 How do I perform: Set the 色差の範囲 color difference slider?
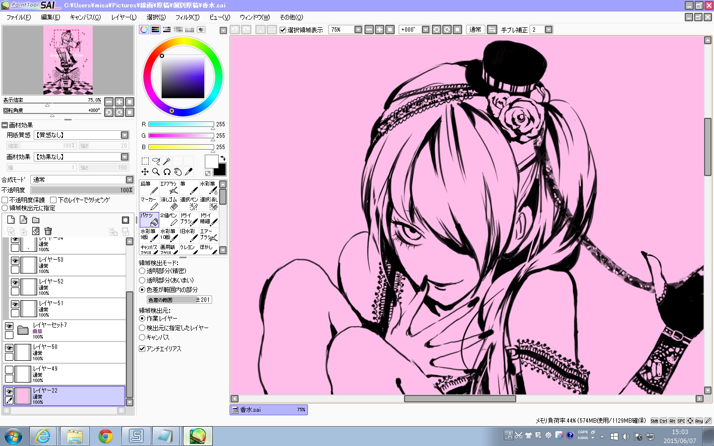click(x=179, y=300)
